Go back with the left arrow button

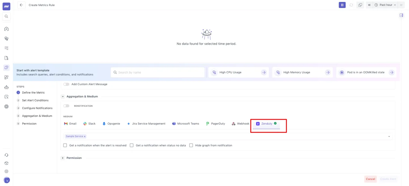21,5
